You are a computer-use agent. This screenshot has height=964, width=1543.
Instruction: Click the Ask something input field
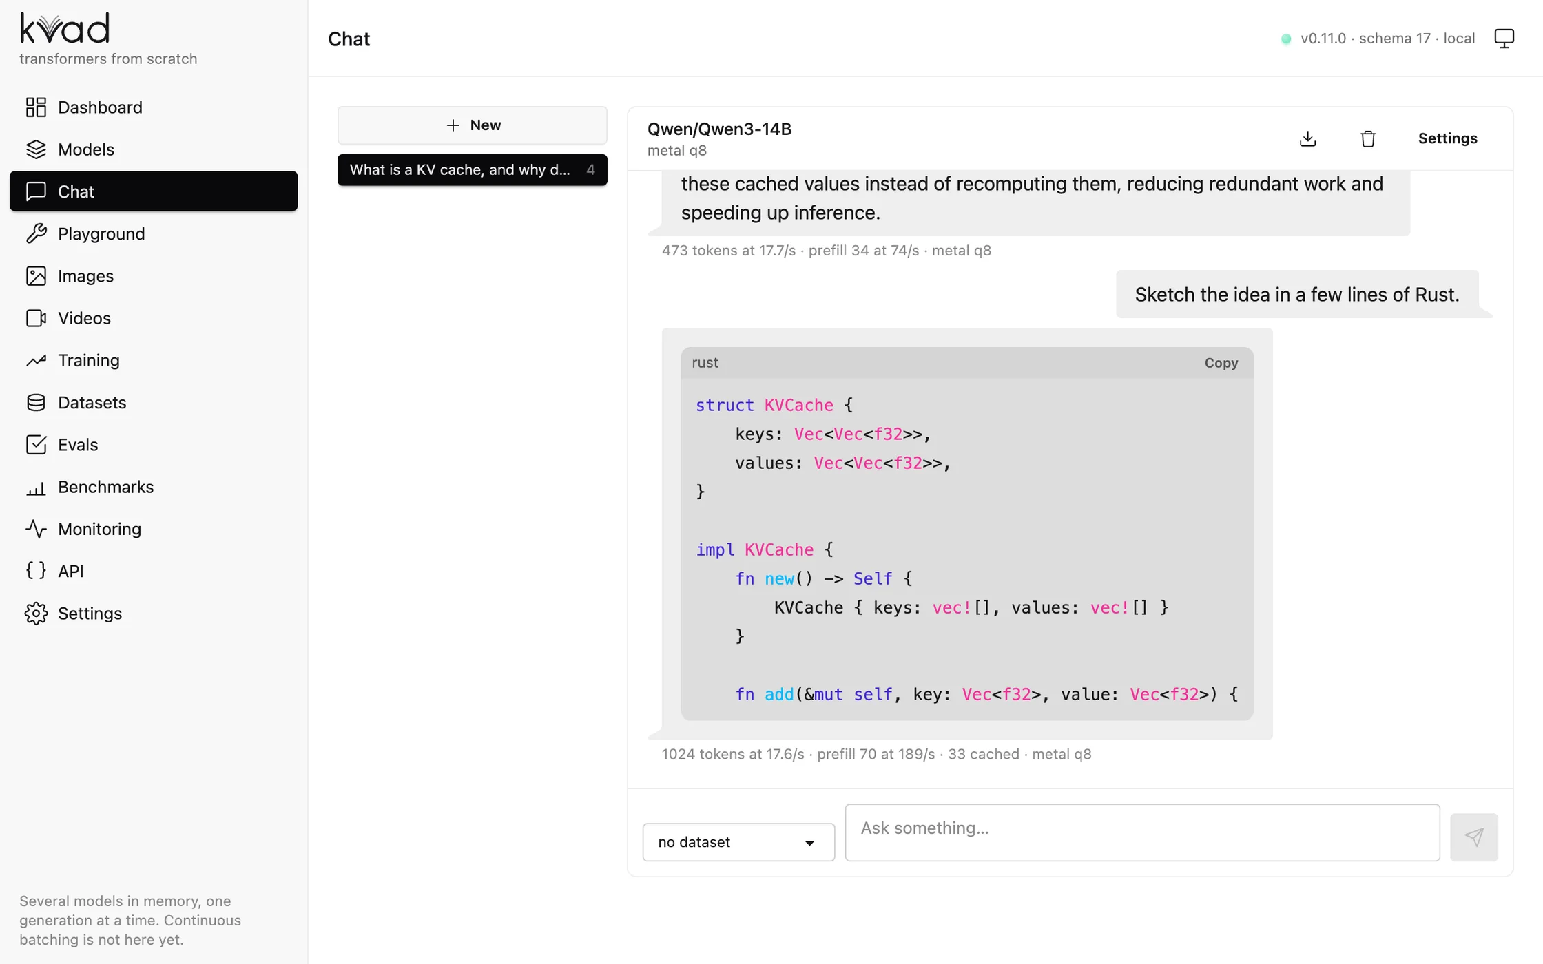[x=1142, y=832]
